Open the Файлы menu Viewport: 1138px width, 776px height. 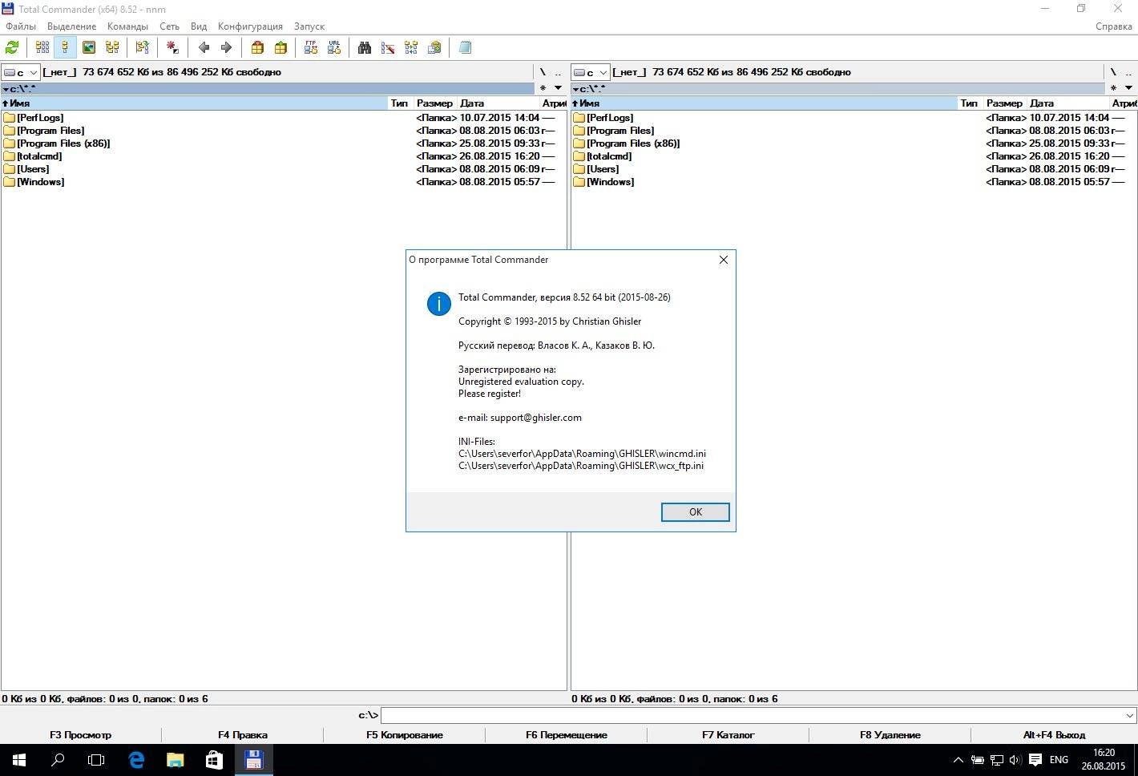tap(21, 26)
